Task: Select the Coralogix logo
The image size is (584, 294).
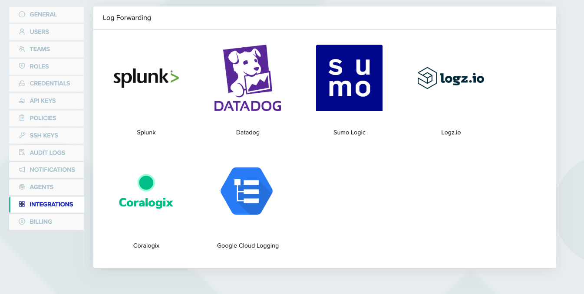Action: (146, 191)
